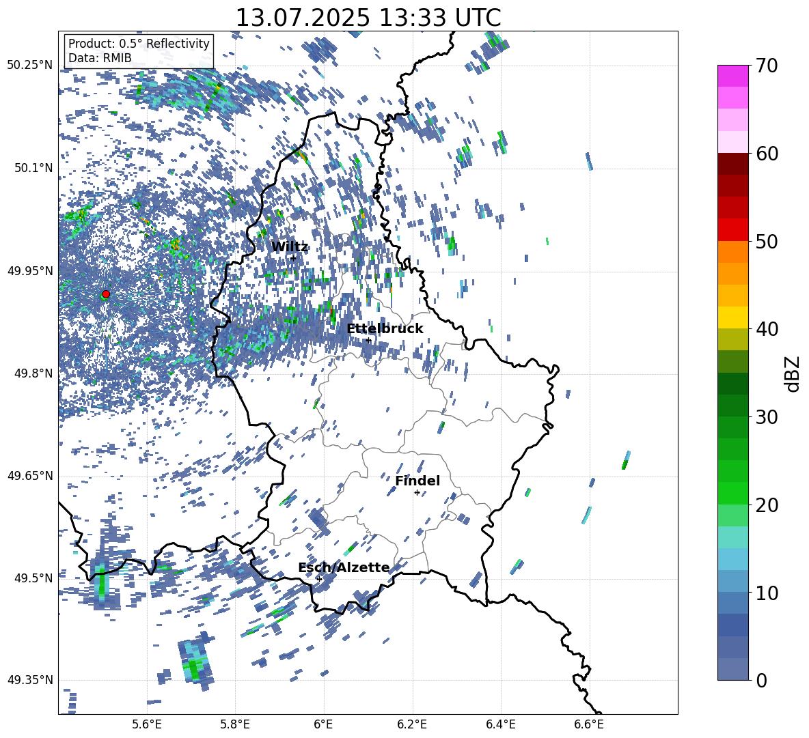Click the 50.1°N latitude label
The width and height of the screenshot is (809, 738).
pyautogui.click(x=33, y=168)
